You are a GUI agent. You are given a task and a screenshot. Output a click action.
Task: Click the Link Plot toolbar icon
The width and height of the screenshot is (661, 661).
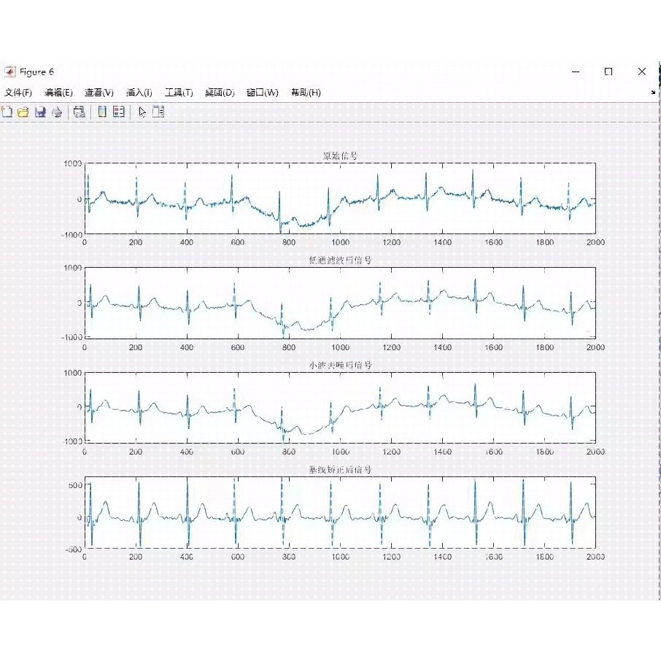79,112
